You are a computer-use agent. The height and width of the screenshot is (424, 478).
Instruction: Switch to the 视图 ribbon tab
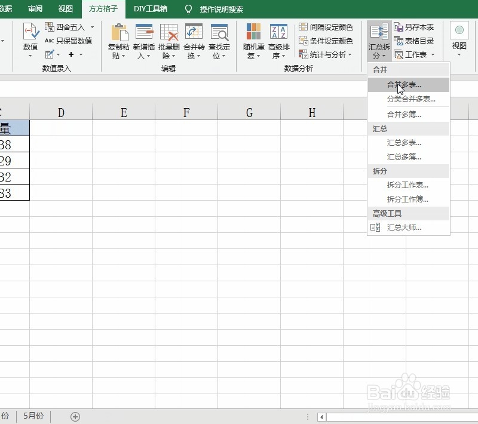coord(65,9)
